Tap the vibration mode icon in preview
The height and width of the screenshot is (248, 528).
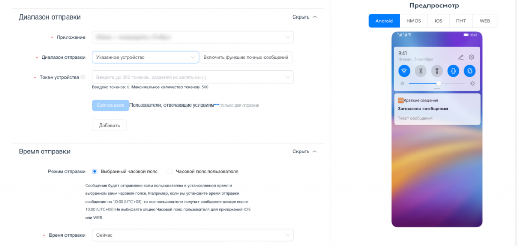(x=453, y=71)
